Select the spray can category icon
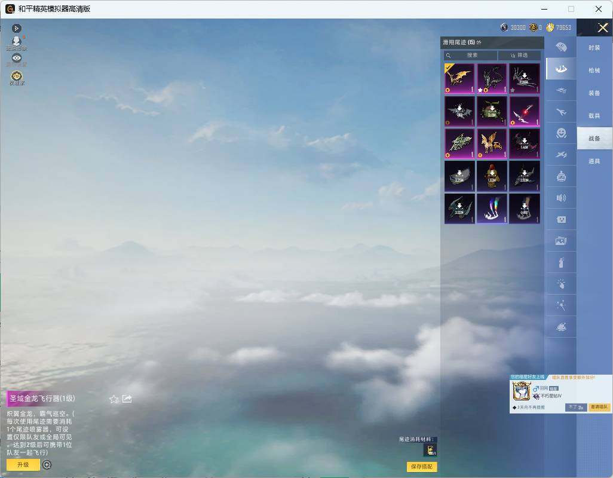This screenshot has width=613, height=478. (561, 263)
